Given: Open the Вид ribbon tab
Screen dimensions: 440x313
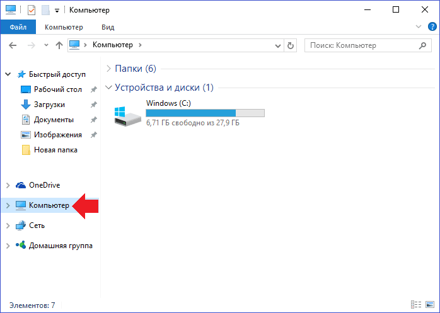Looking at the screenshot, I should 108,27.
